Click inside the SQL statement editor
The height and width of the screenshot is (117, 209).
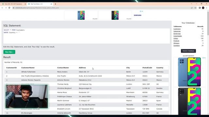tap(87, 36)
